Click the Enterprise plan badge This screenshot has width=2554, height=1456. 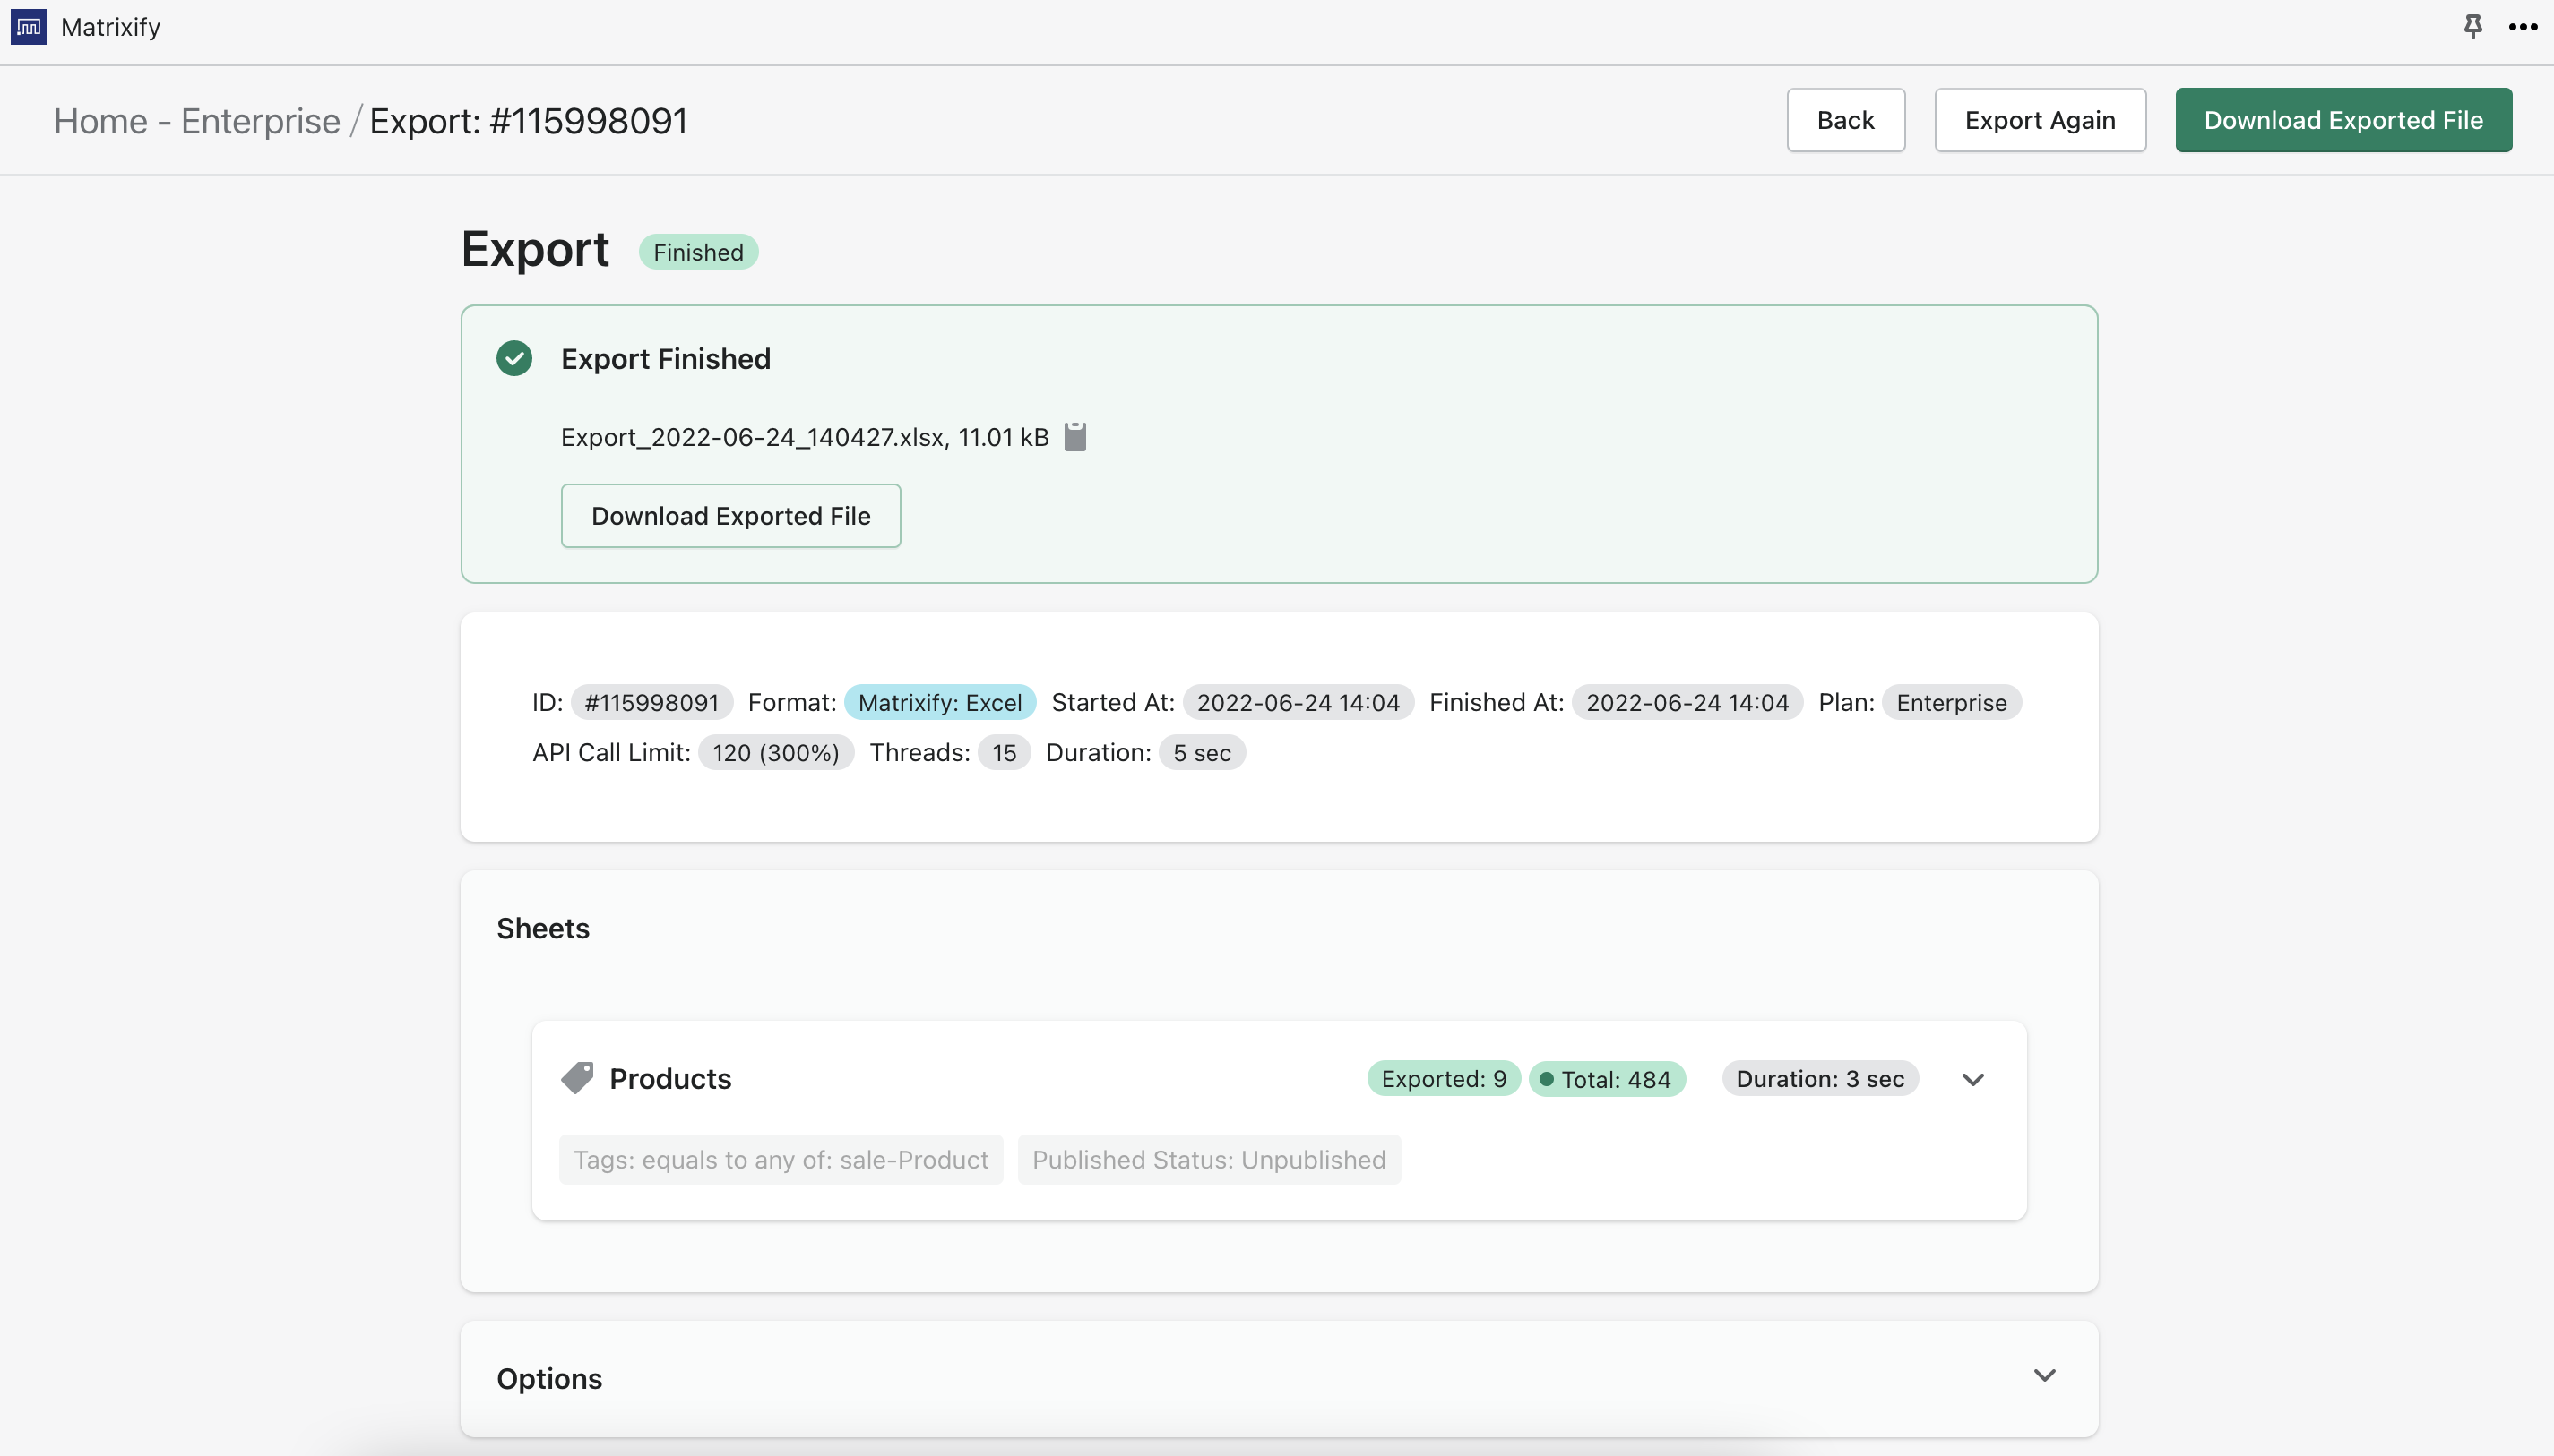pos(1952,702)
